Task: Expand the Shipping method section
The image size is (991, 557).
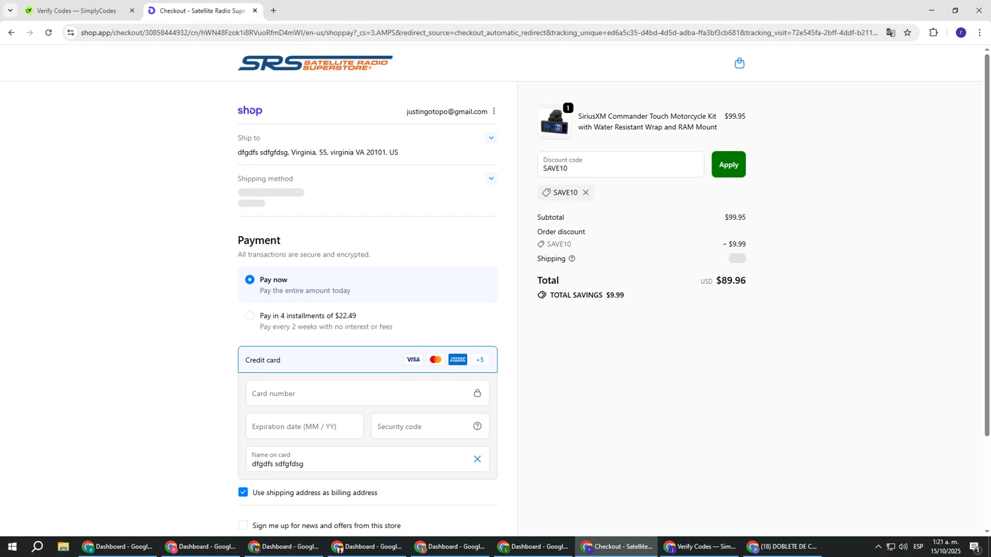Action: (x=491, y=179)
